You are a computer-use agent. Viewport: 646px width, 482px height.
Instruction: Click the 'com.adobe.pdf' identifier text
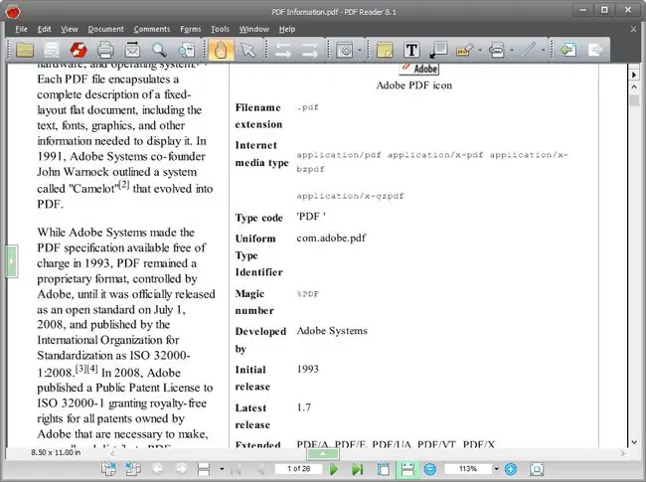coord(331,238)
